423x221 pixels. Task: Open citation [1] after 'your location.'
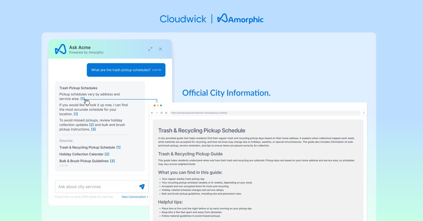pyautogui.click(x=76, y=114)
